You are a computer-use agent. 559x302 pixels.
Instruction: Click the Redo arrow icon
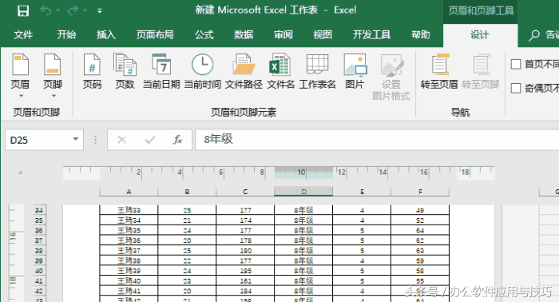[x=73, y=10]
